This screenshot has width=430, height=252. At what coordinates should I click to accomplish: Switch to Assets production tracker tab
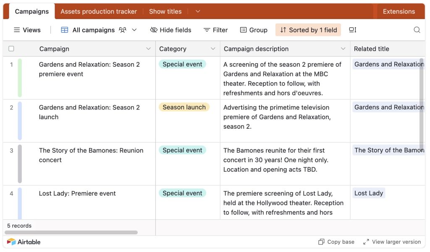(x=99, y=11)
